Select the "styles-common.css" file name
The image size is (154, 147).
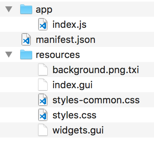[x=96, y=100]
